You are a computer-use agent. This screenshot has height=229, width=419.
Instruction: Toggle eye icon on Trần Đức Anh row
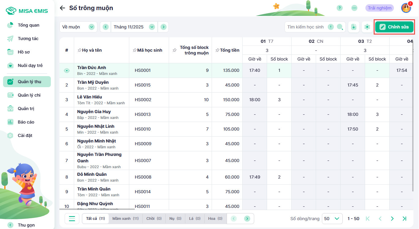coord(66,71)
